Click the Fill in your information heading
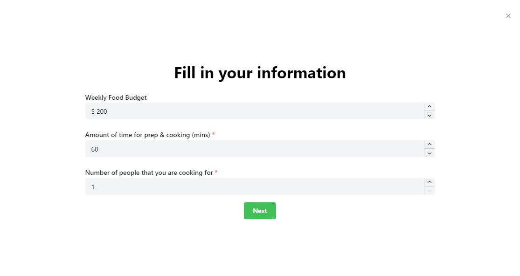Viewport: 520px width, 276px height. [x=260, y=73]
